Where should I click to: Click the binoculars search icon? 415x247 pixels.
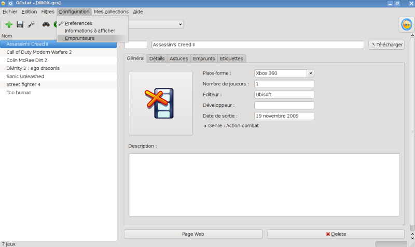[x=46, y=24]
